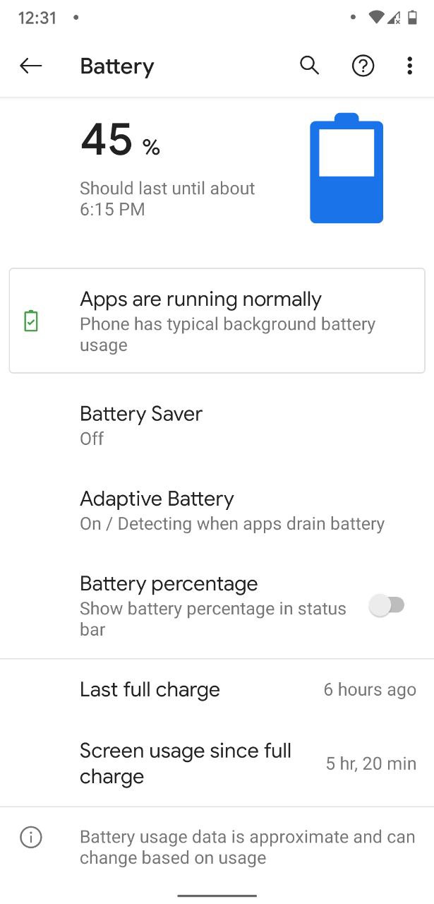Image resolution: width=434 pixels, height=904 pixels.
Task: Tap the Battery percentage label
Action: click(169, 584)
